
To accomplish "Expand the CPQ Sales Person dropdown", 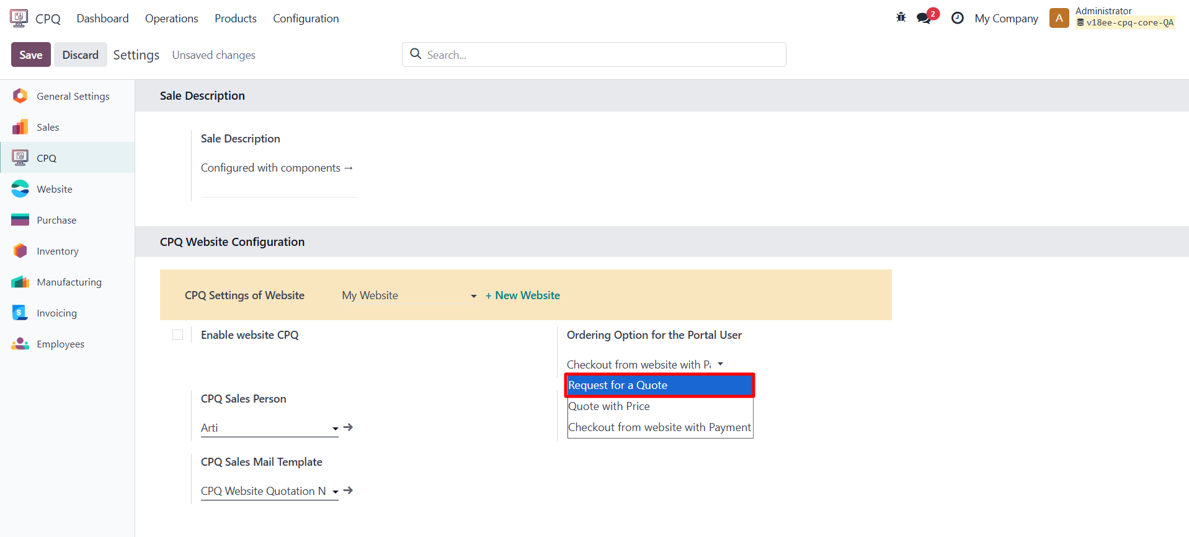I will tap(335, 428).
